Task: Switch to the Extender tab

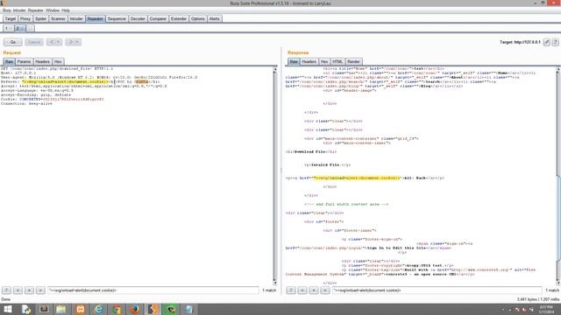Action: [179, 19]
